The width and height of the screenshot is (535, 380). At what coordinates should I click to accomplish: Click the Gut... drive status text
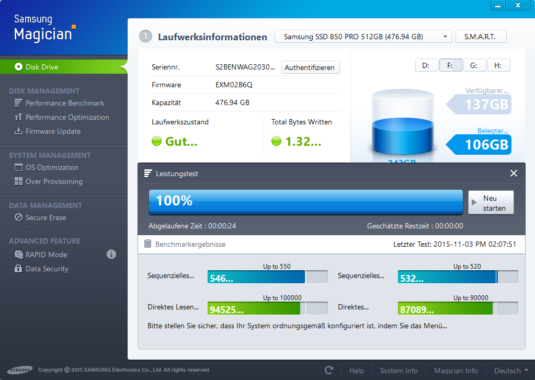[181, 141]
